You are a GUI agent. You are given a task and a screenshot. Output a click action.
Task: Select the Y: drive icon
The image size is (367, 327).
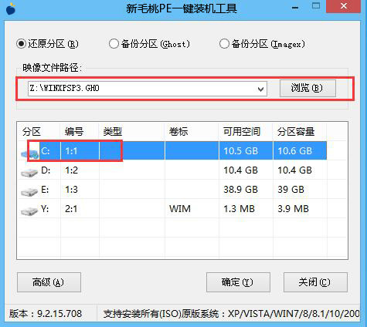click(x=29, y=211)
